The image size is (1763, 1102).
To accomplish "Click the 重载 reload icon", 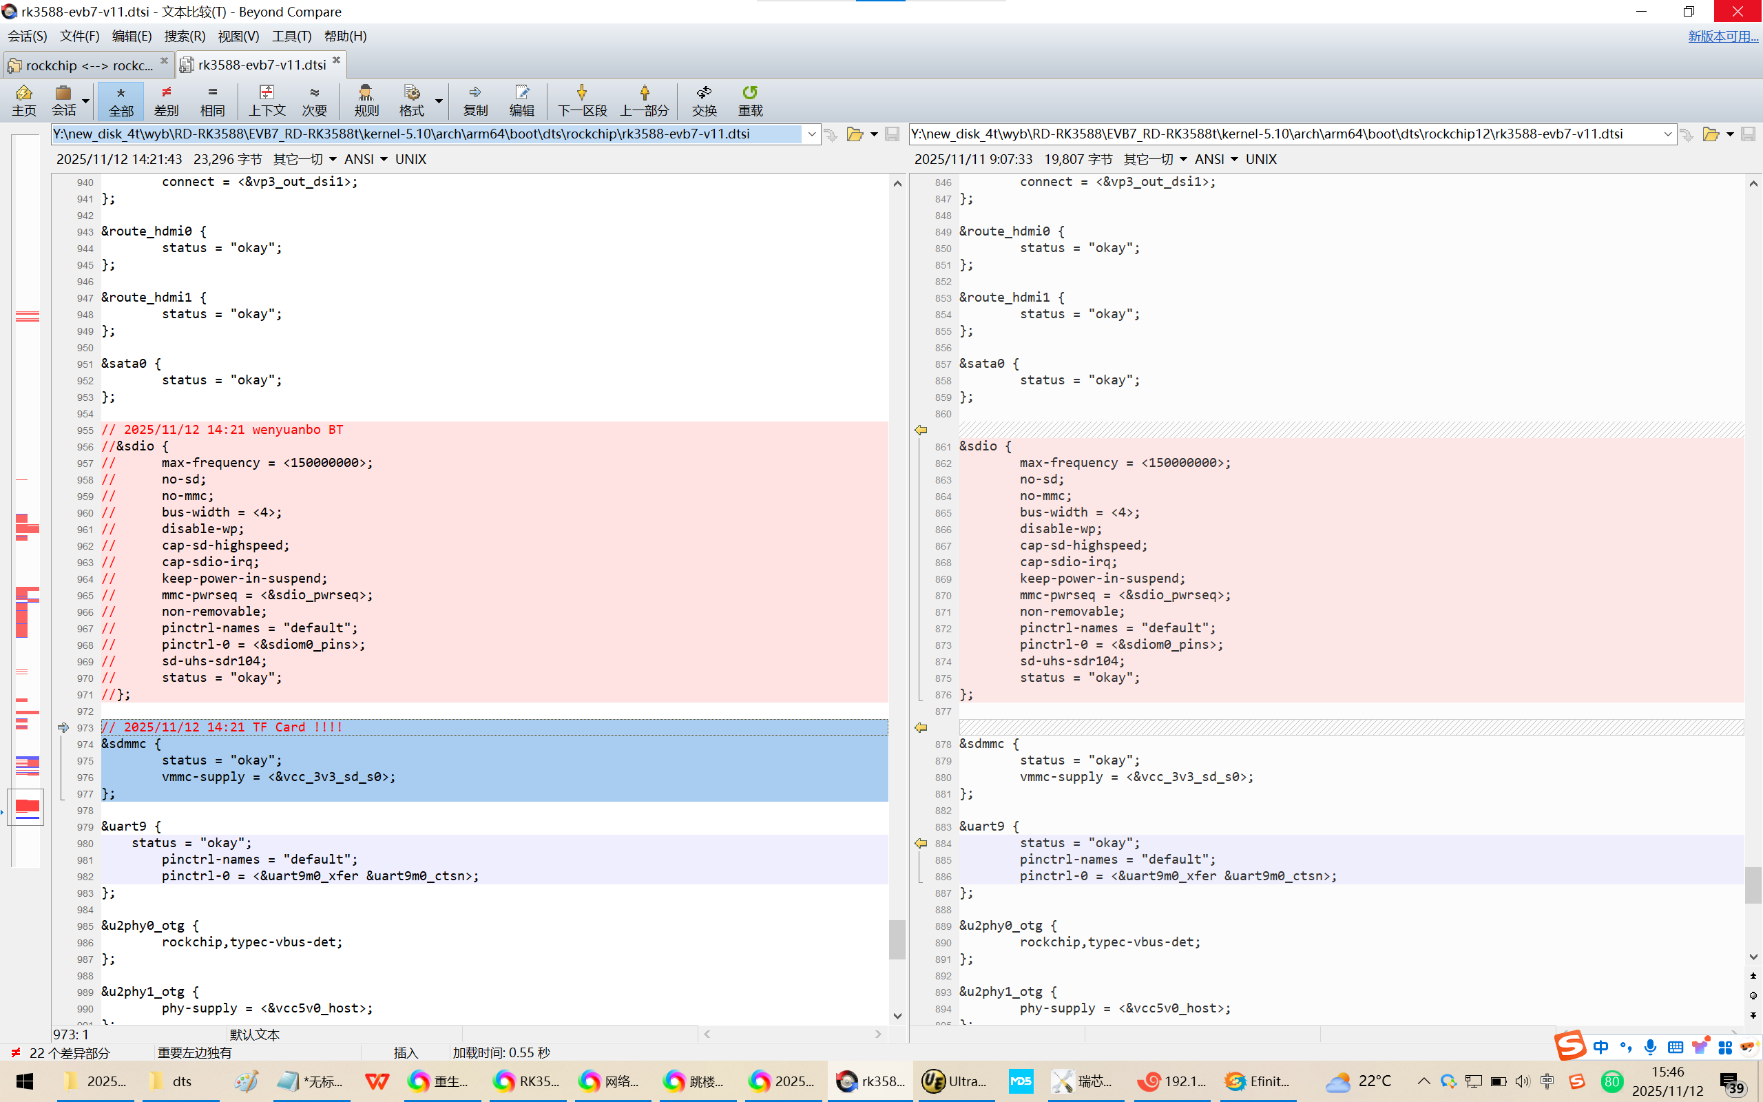I will [x=750, y=100].
